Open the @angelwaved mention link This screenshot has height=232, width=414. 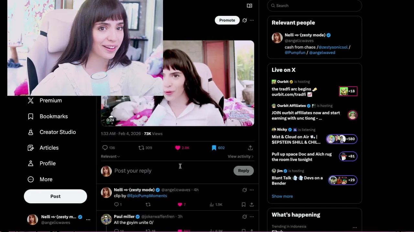click(322, 53)
